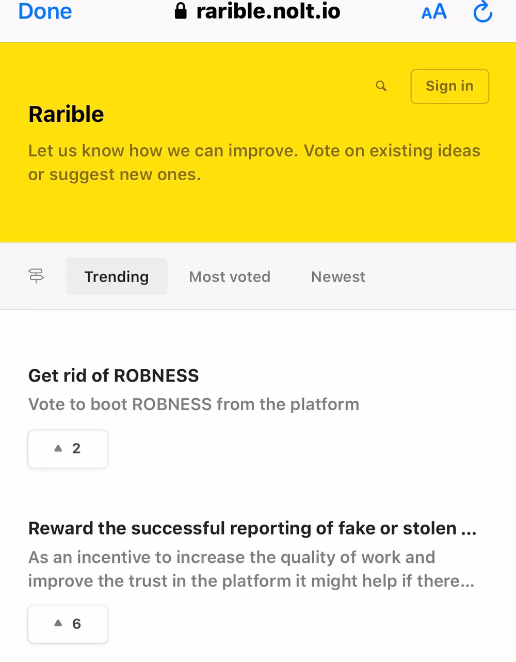Upvote the ROBNESS post with 2 votes
This screenshot has width=516, height=662.
tap(68, 449)
